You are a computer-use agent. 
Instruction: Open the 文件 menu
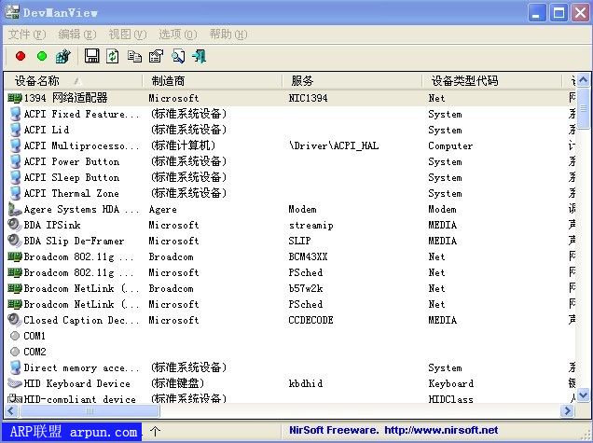click(x=26, y=34)
